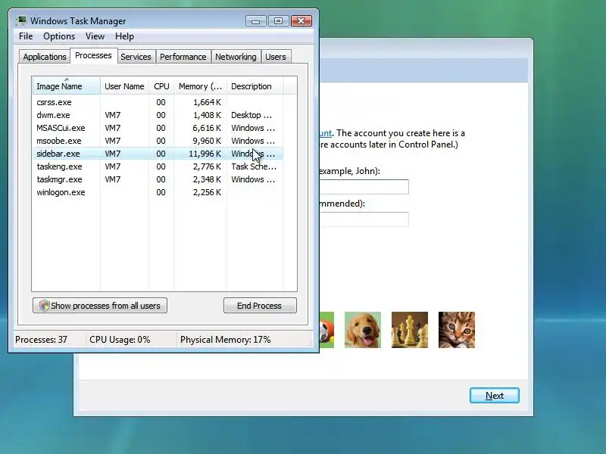Select the dwm.exe process
606x454 pixels.
coord(158,115)
